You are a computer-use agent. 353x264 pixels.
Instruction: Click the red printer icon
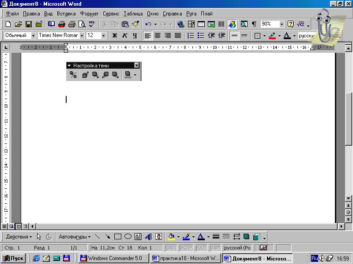(x=61, y=24)
